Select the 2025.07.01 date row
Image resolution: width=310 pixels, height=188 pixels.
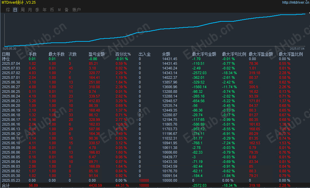coord(11,77)
